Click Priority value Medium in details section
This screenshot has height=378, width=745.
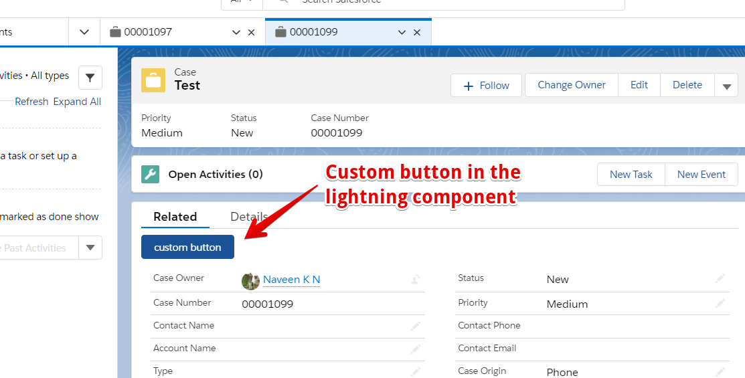[567, 304]
